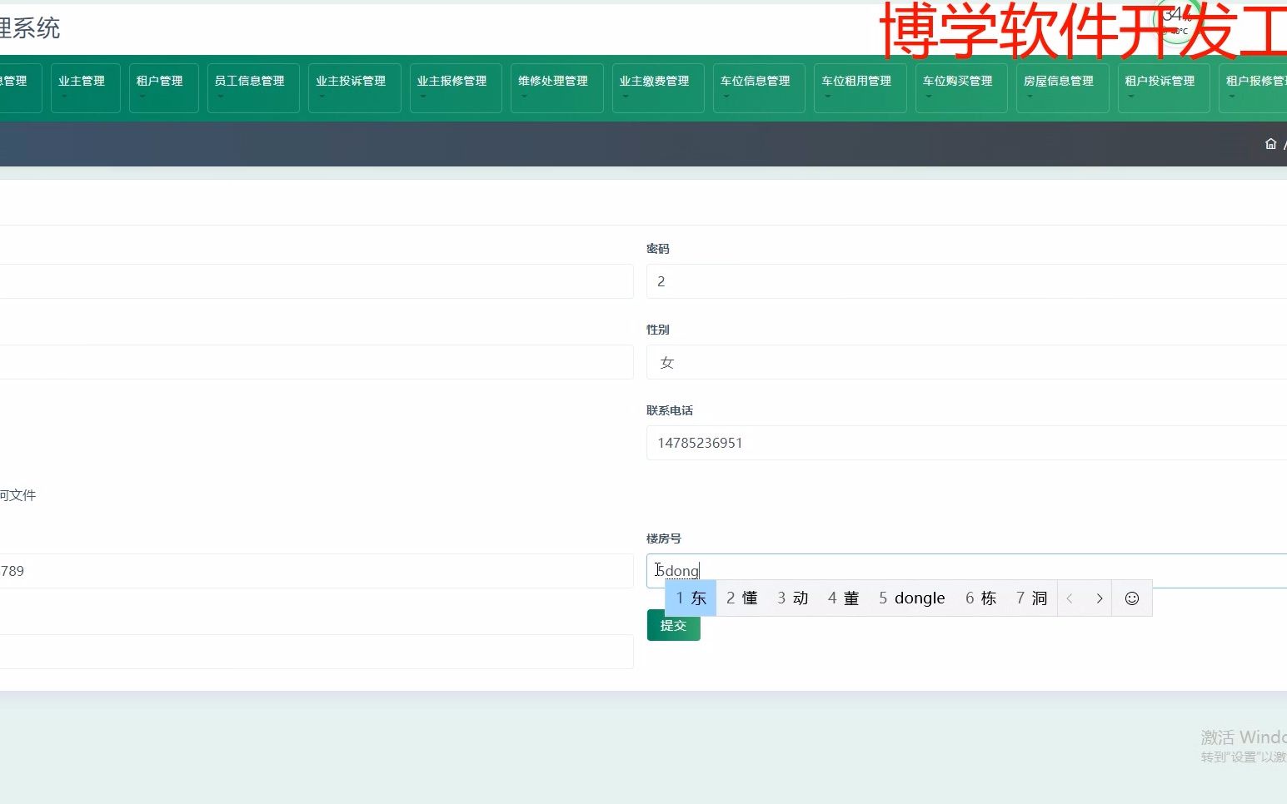Select IME candidate 3 动
Image resolution: width=1287 pixels, height=804 pixels.
[792, 598]
